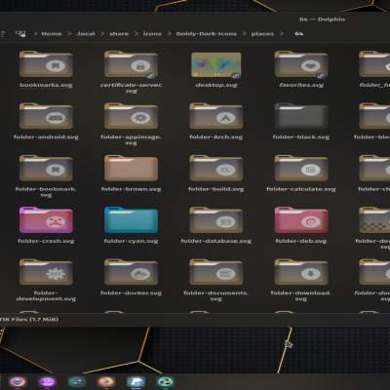Viewport: 390px width, 390px height.
Task: Expand the arrow before Goldy-Dark-Icons breadcrumb
Action: [169, 34]
